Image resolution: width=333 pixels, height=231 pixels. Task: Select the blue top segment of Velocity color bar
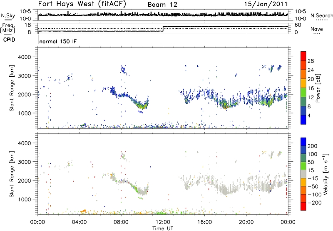pos(303,142)
